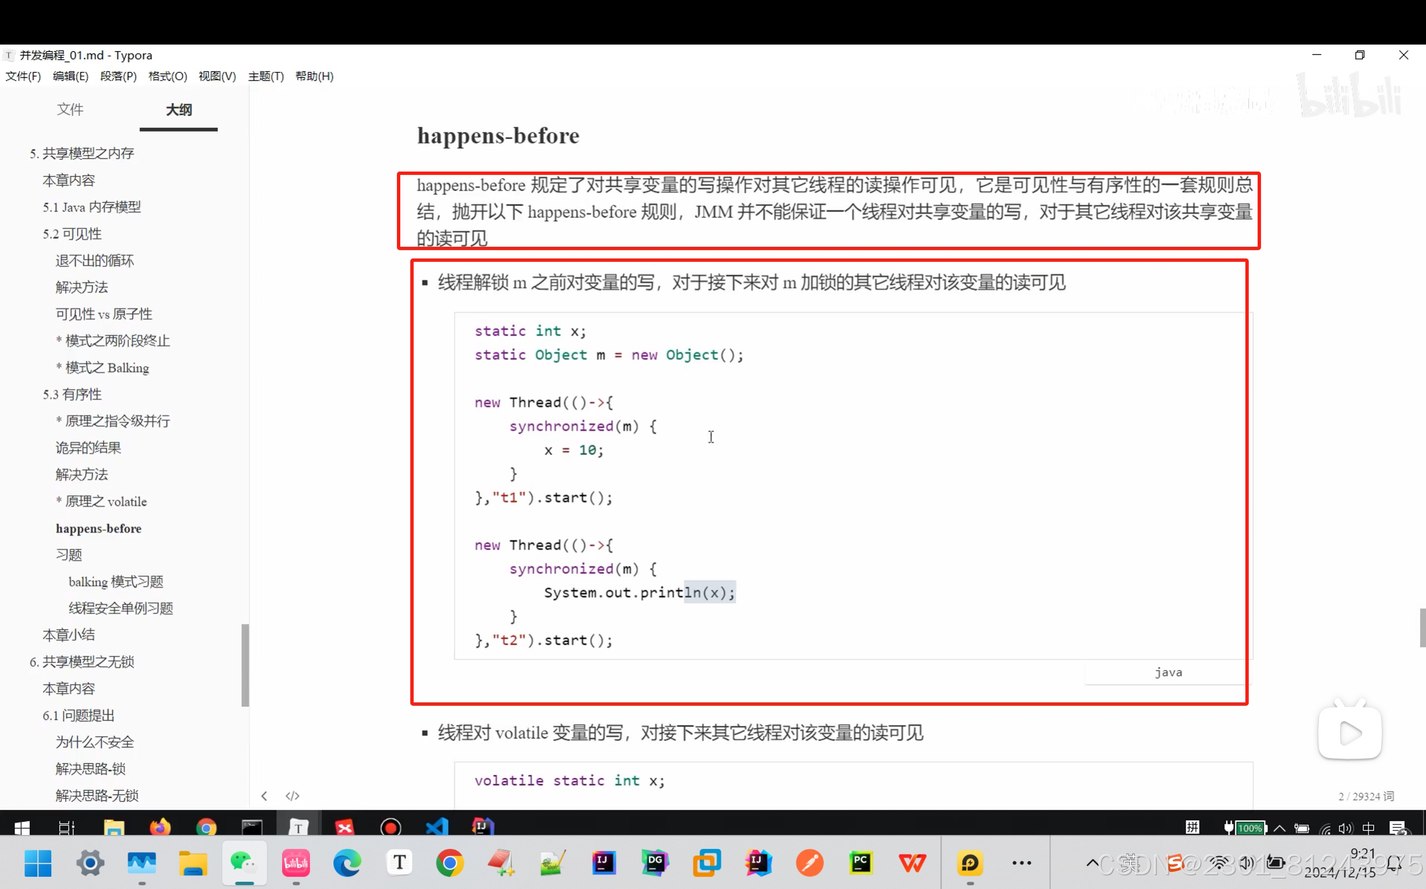Screen dimensions: 1426x889
Task: Collapse sidebar with left chevron
Action: (x=264, y=795)
